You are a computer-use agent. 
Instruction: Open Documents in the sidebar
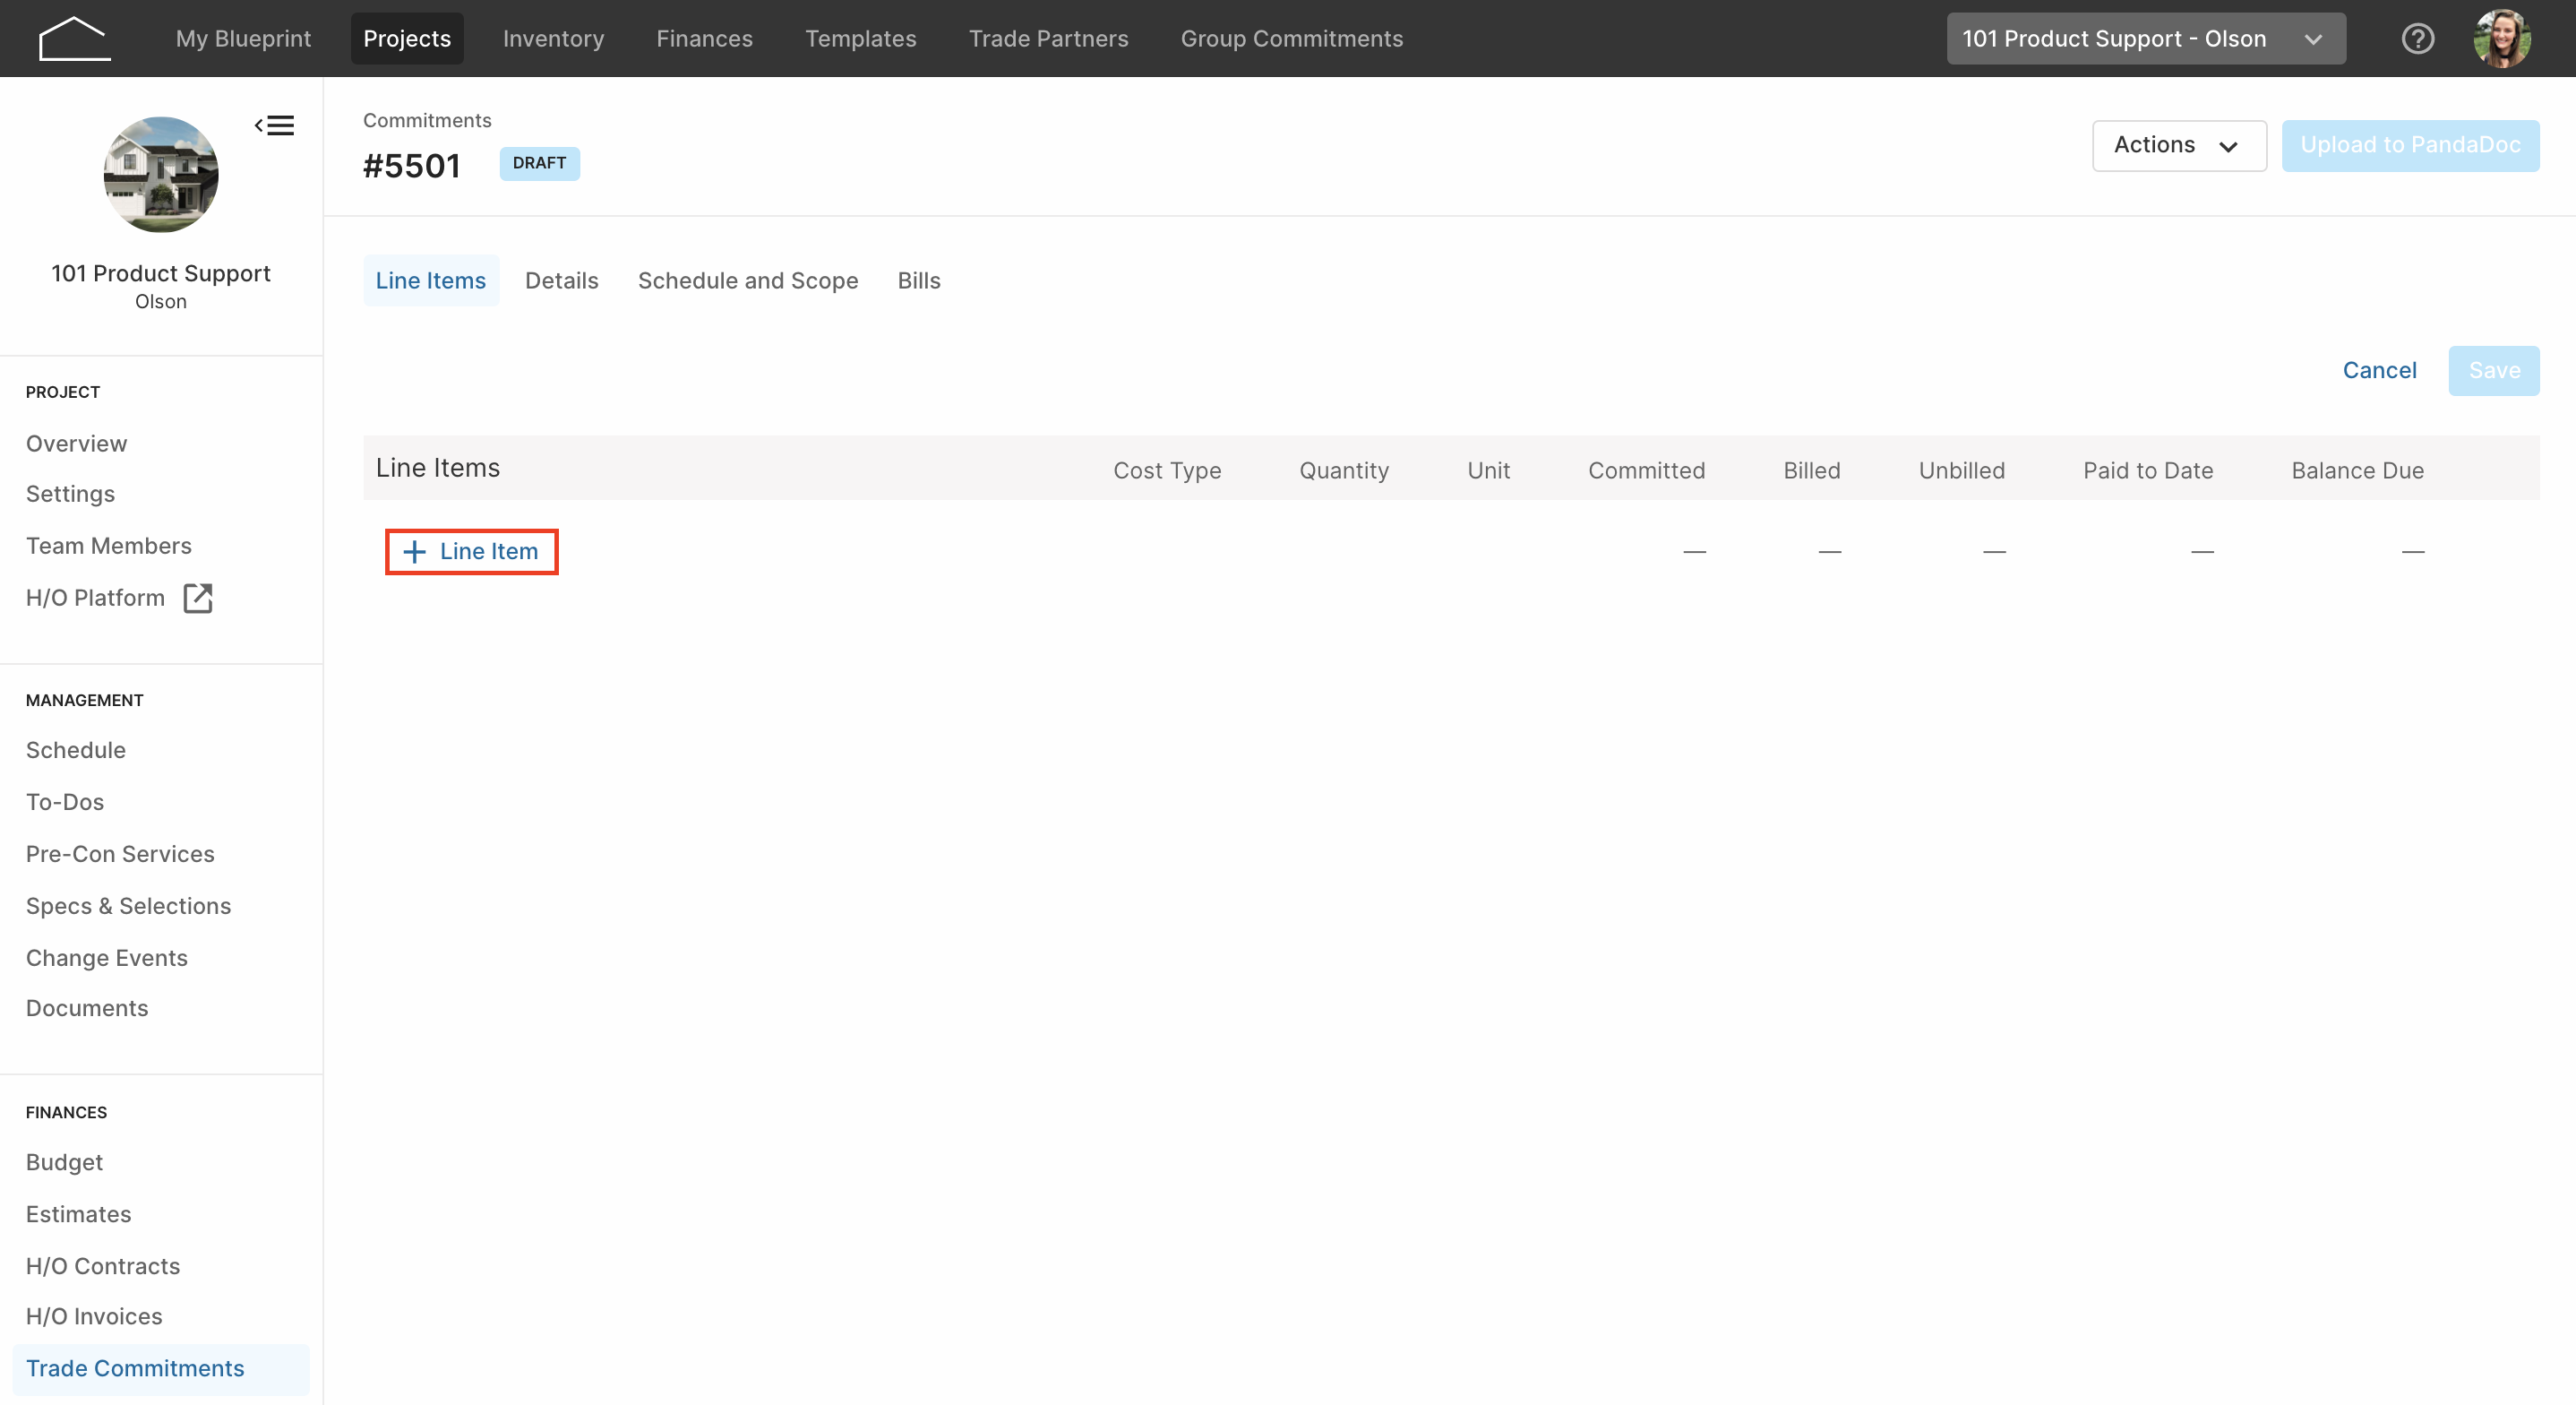(x=87, y=1008)
